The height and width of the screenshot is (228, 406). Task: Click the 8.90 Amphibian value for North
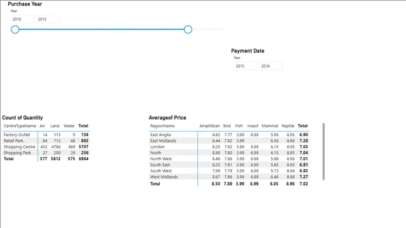click(216, 153)
